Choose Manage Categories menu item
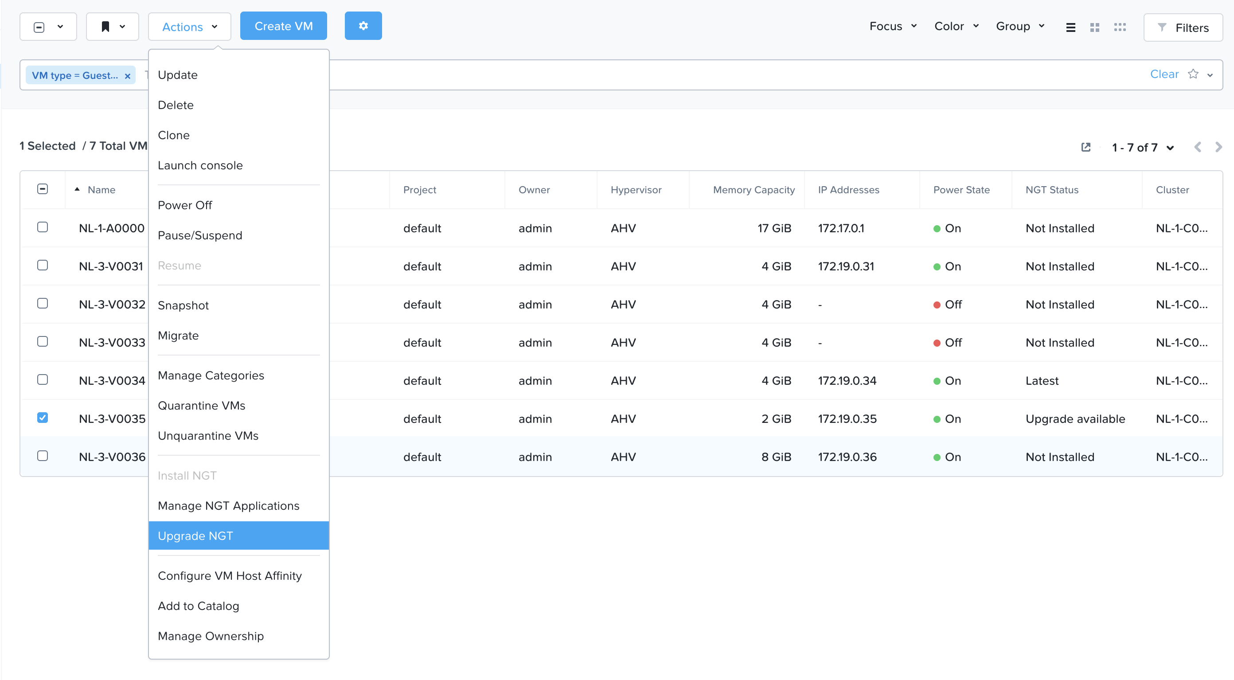 coord(238,375)
